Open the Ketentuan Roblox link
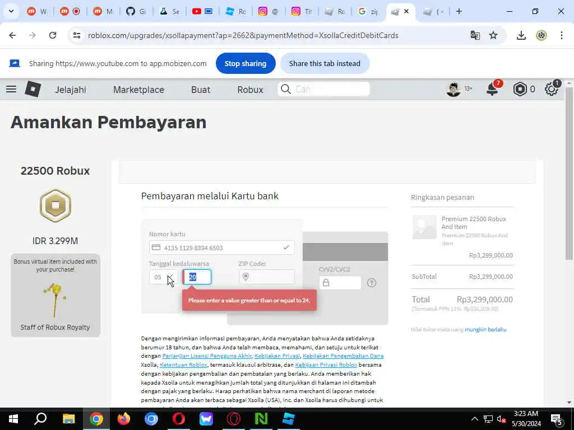Image resolution: width=574 pixels, height=430 pixels. coord(183,364)
